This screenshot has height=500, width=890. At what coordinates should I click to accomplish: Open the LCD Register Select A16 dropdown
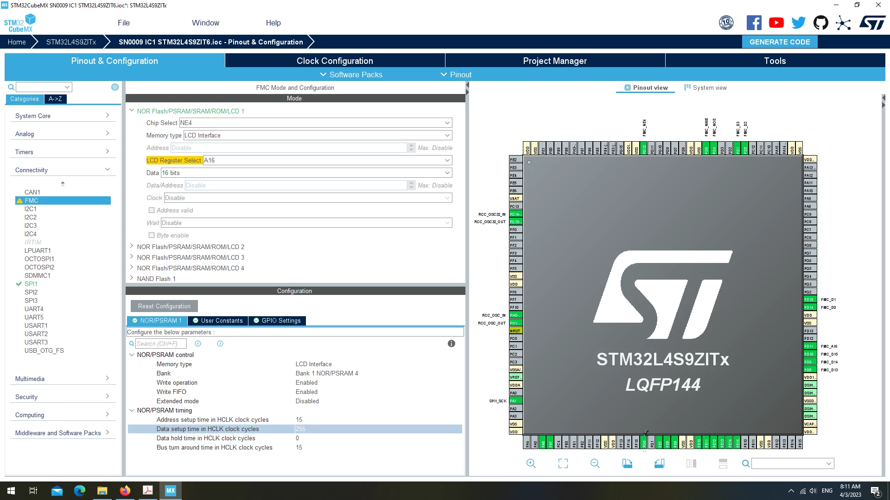328,160
